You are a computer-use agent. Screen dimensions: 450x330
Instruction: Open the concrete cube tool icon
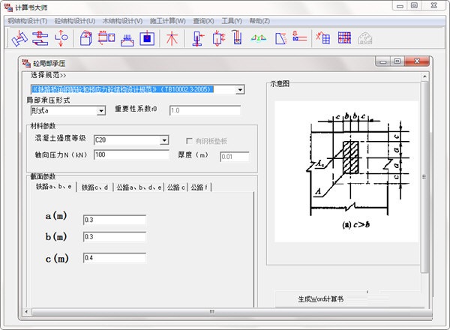tap(85, 38)
